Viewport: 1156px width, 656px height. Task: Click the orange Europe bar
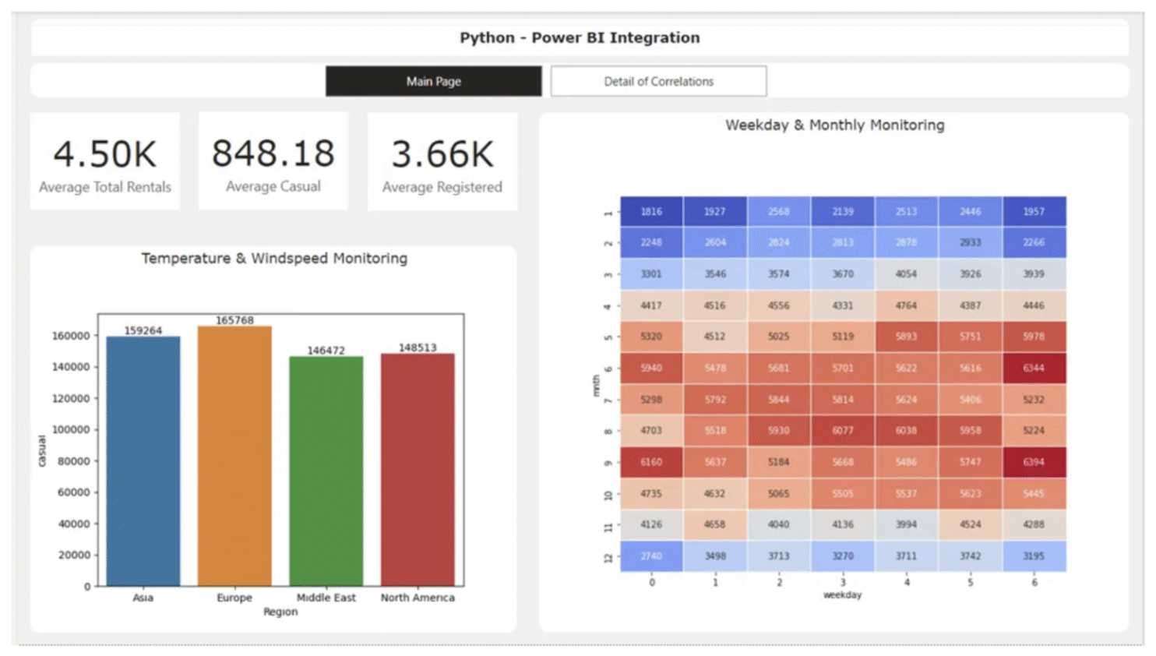[x=234, y=456]
